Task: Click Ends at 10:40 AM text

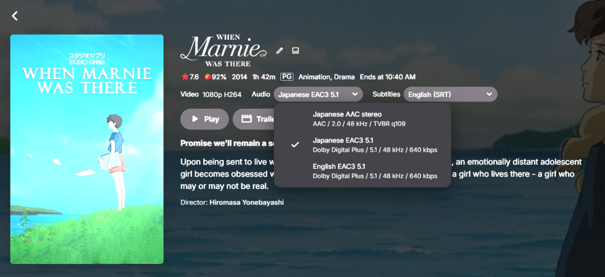Action: pos(387,77)
